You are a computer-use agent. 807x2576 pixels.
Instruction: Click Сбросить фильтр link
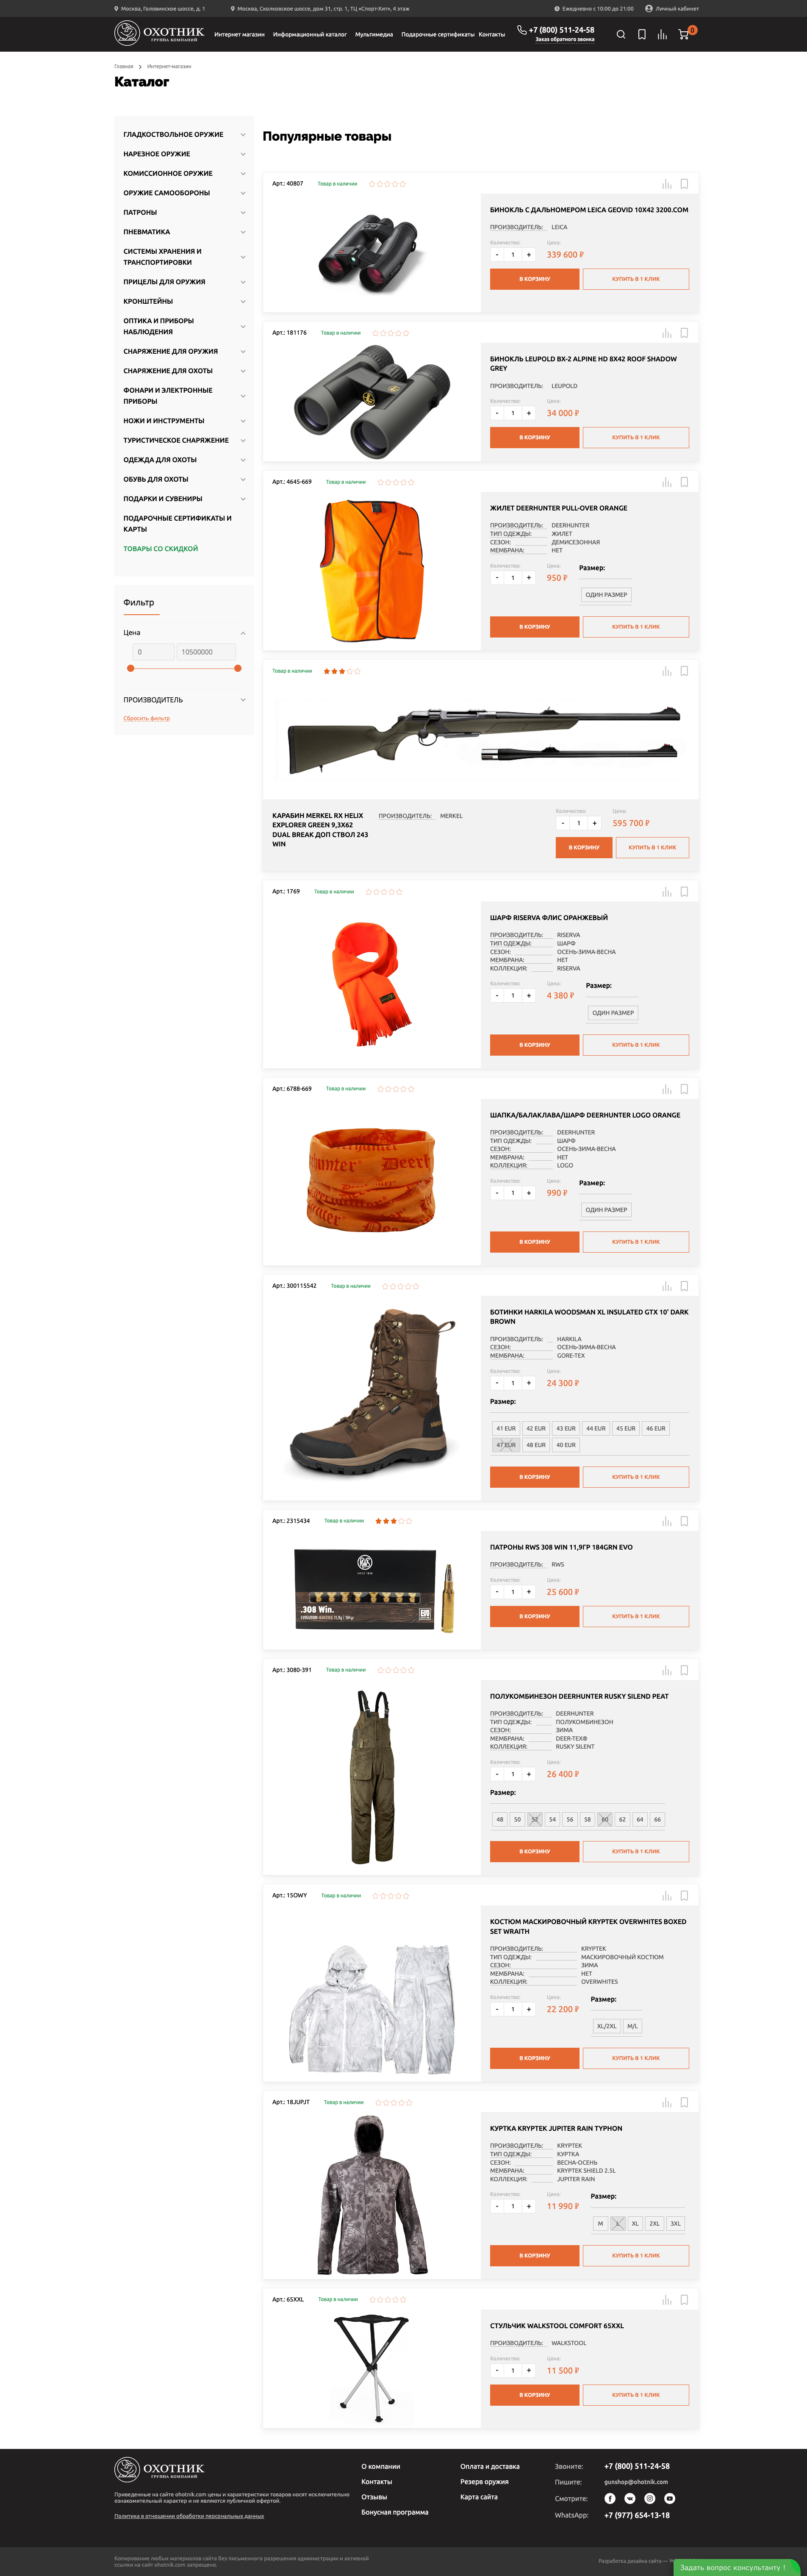(x=146, y=718)
